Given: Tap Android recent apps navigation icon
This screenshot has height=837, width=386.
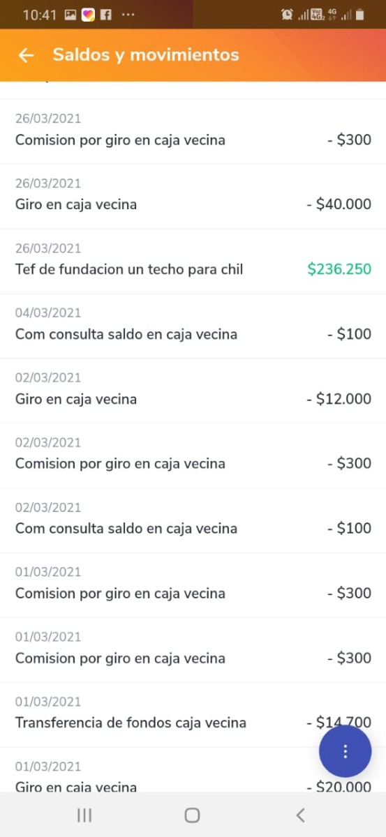Looking at the screenshot, I should pos(84,815).
